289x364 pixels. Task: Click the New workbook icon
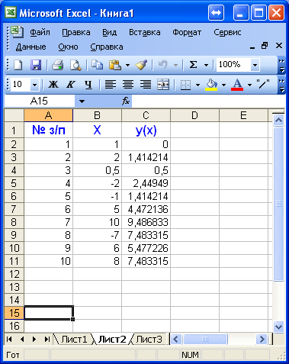pyautogui.click(x=18, y=65)
